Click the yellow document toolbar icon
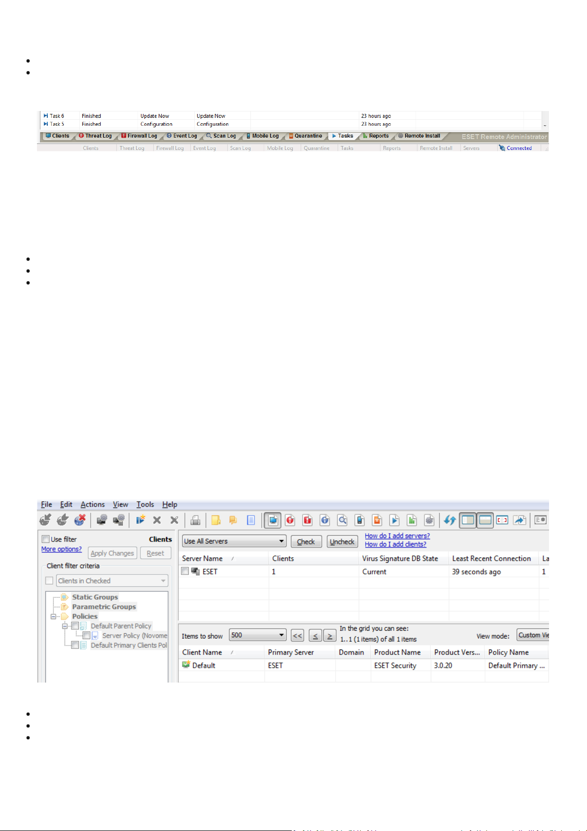This screenshot has width=587, height=831. click(216, 520)
